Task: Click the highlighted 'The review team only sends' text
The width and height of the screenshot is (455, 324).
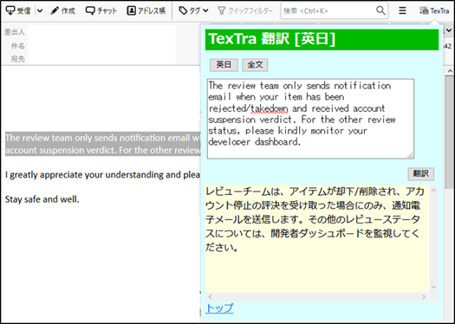Action: (x=103, y=144)
